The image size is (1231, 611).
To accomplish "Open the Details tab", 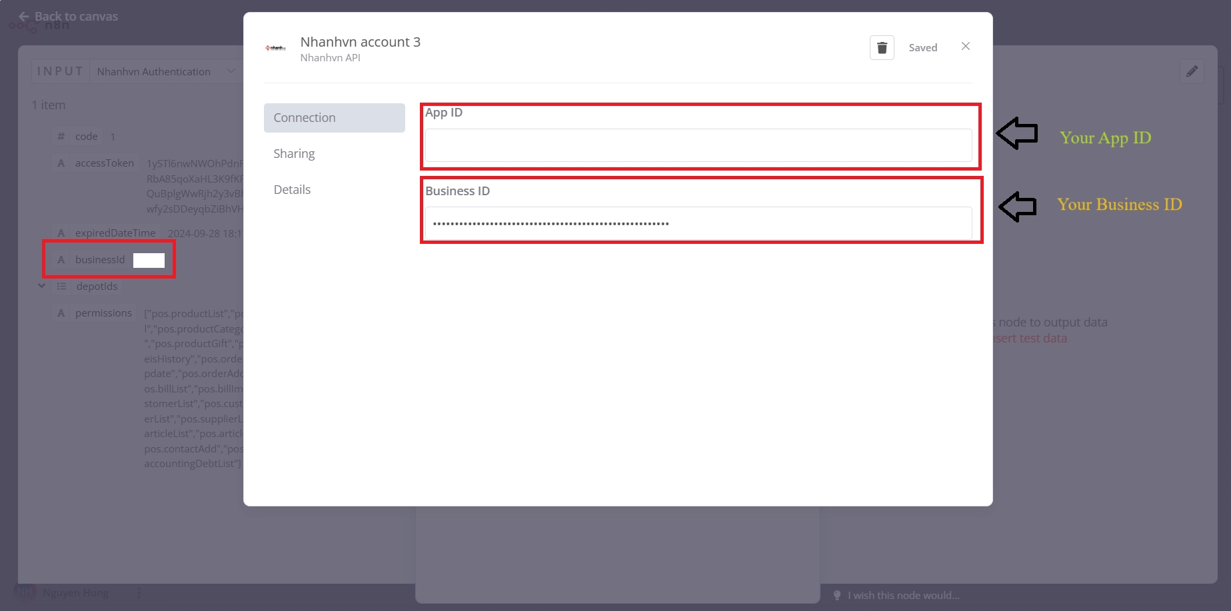I will coord(292,190).
